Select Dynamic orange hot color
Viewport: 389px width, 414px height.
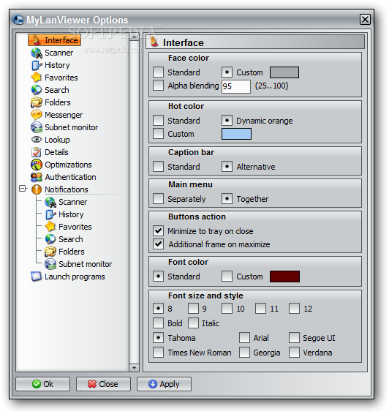click(227, 121)
